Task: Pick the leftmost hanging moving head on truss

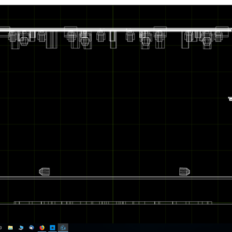Action: [24, 41]
